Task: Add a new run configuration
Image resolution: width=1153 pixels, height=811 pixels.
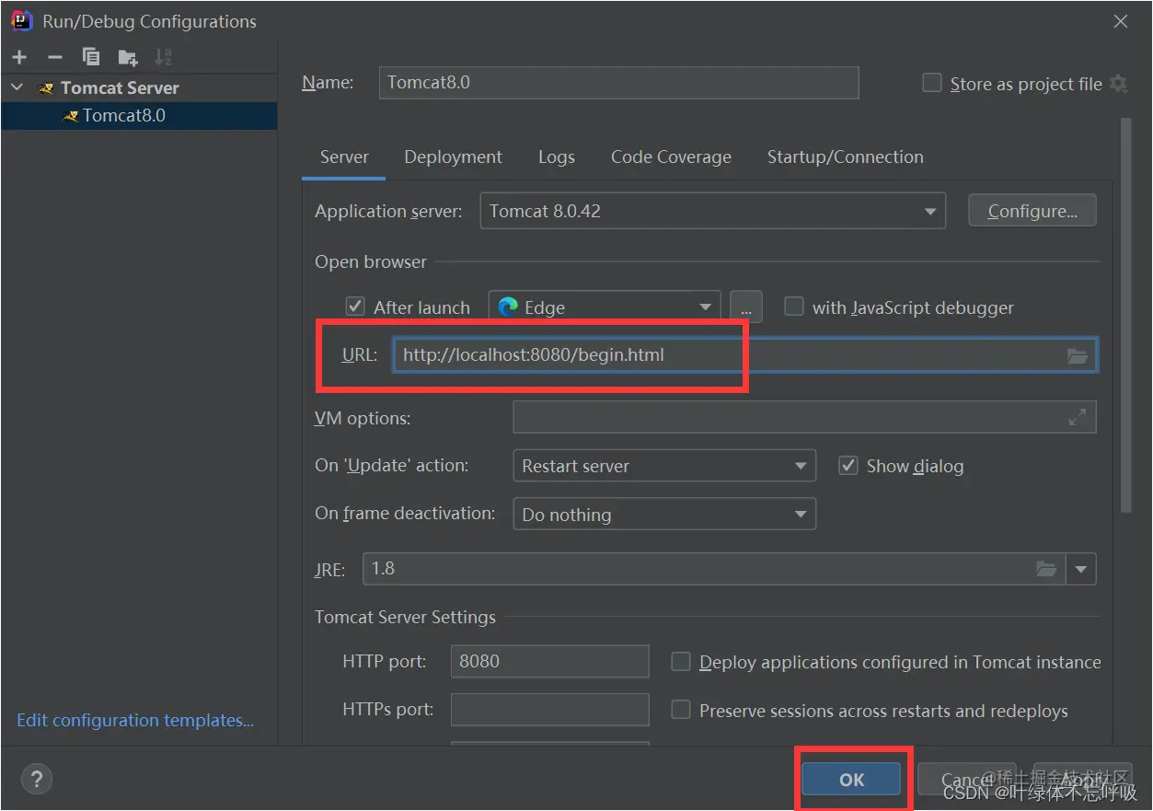Action: [19, 57]
